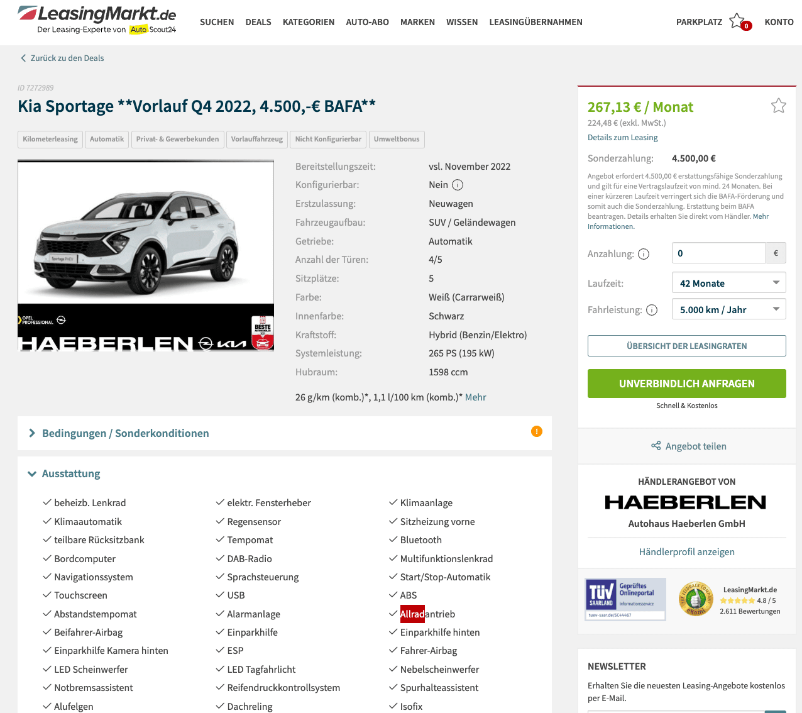Open PARKPLATZ in the header
The height and width of the screenshot is (713, 802).
(699, 22)
